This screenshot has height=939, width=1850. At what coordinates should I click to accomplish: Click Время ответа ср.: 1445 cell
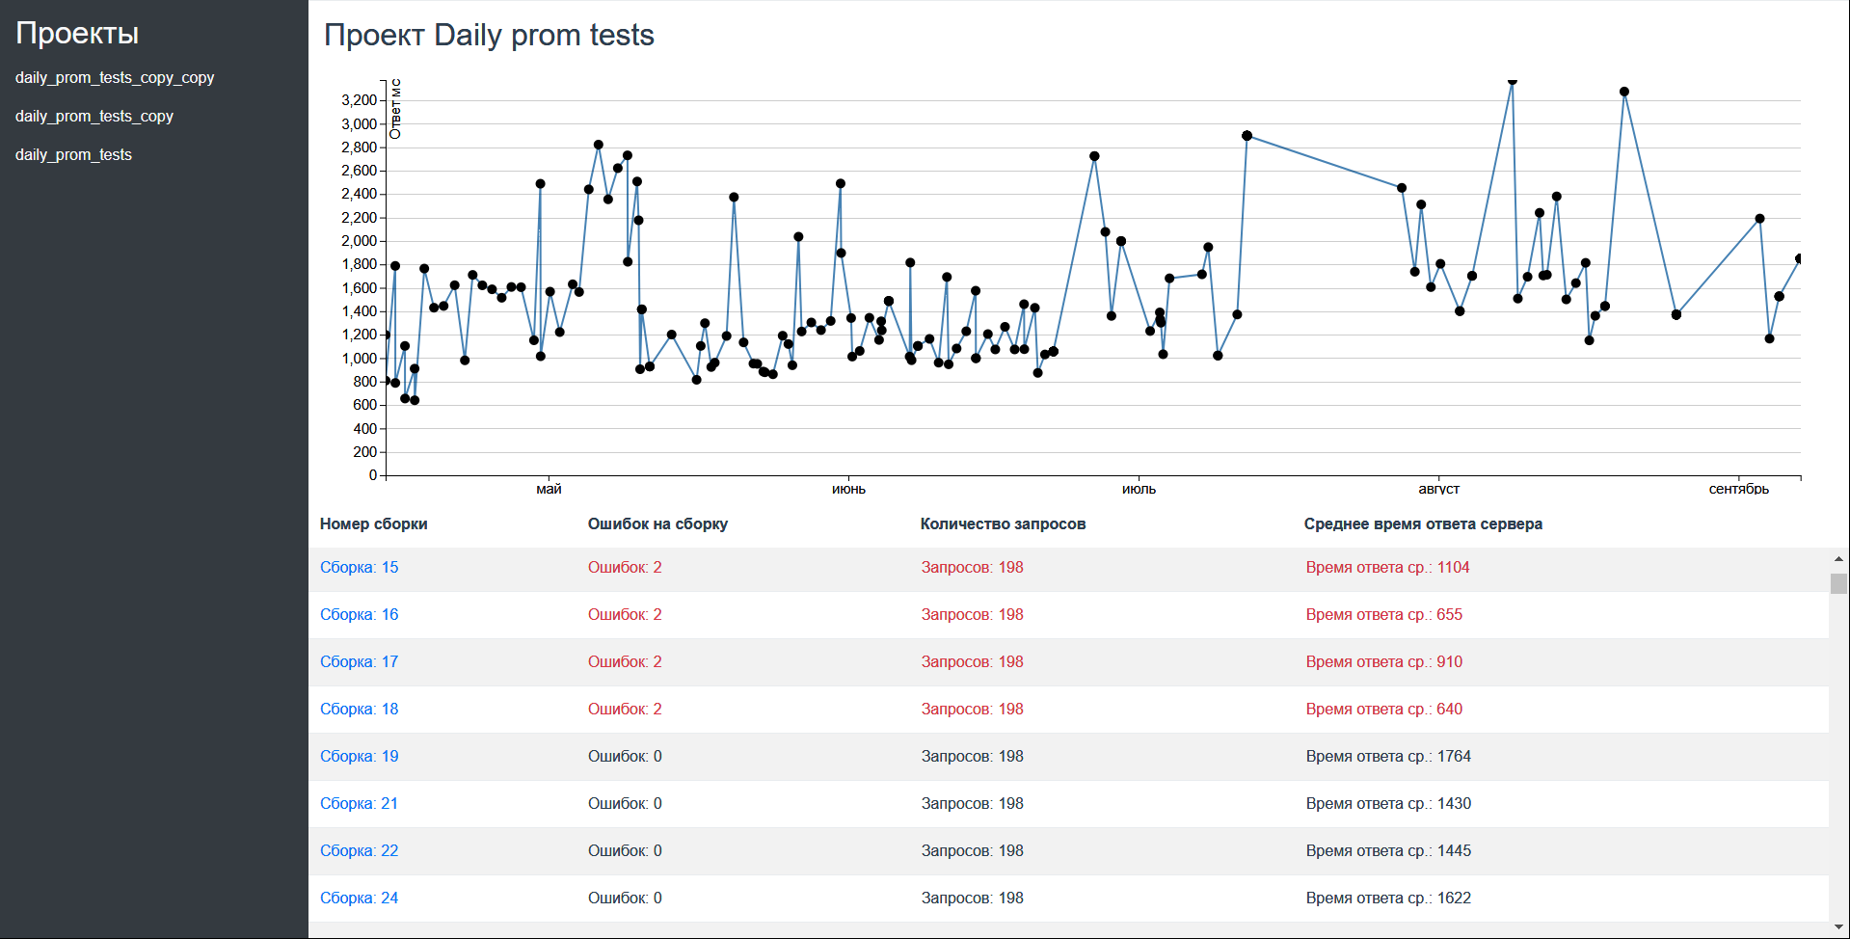(x=1388, y=850)
